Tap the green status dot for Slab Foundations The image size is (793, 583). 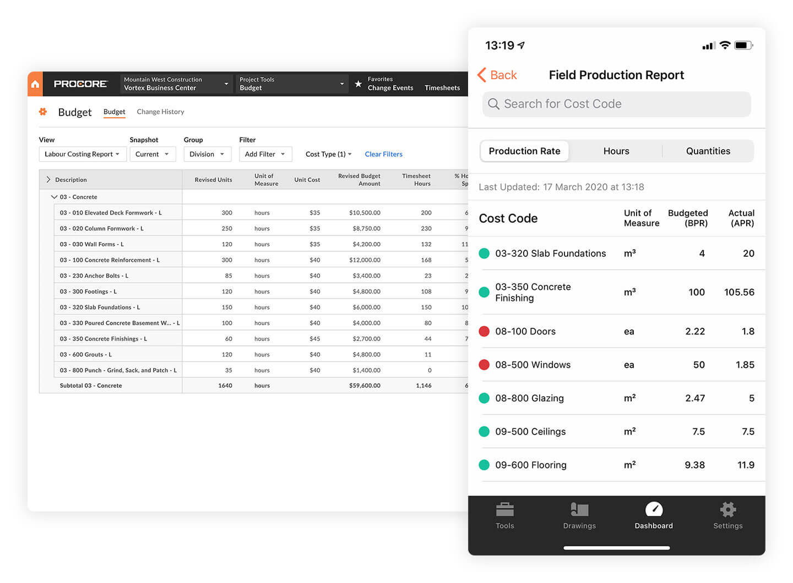(x=484, y=254)
